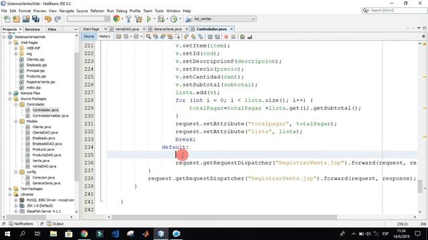Click the Save All toolbar icon
The width and height of the screenshot is (428, 240).
35,19
